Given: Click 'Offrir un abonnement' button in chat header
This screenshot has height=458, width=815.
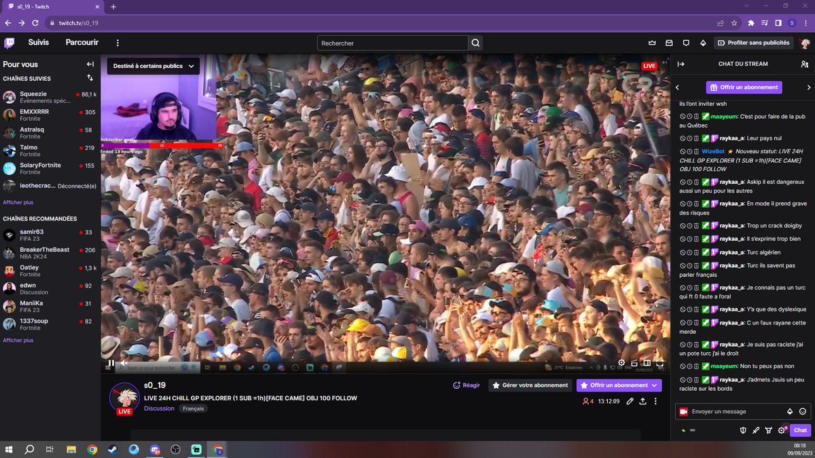Looking at the screenshot, I should coord(744,88).
